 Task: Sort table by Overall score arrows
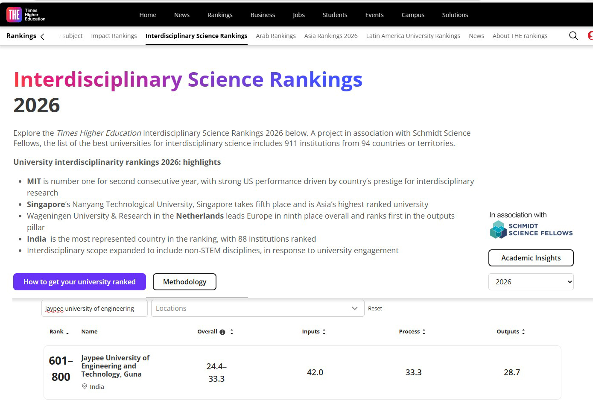tap(232, 332)
